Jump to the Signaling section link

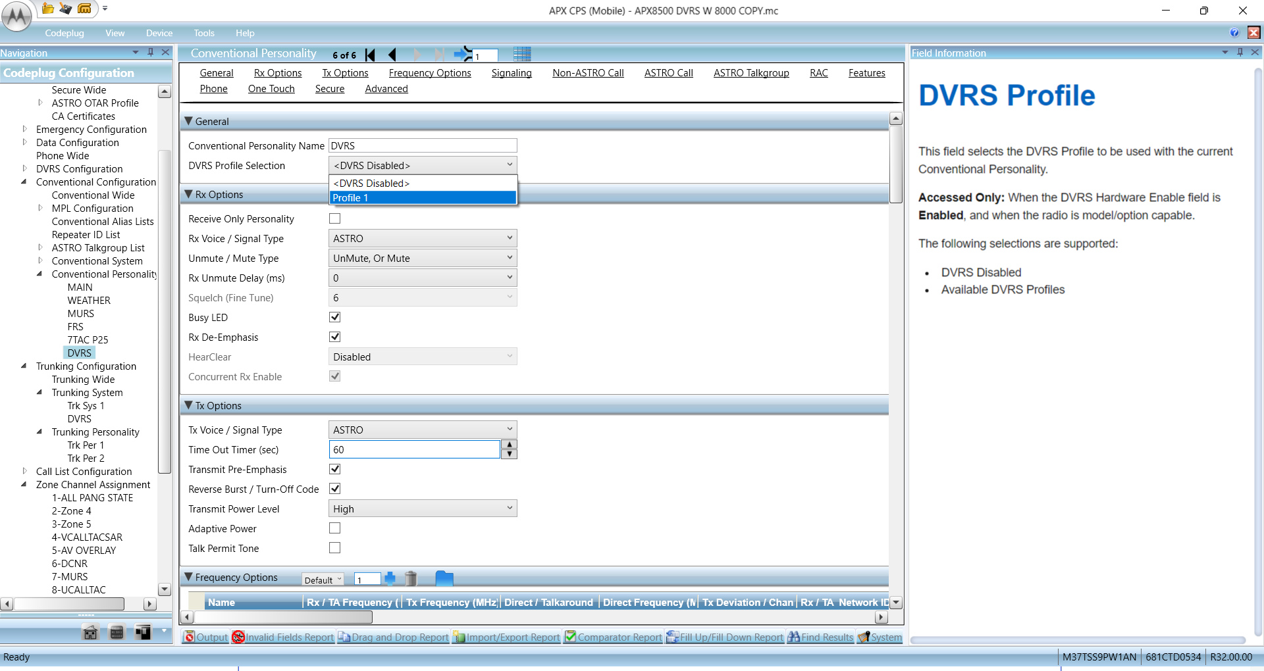tap(512, 73)
